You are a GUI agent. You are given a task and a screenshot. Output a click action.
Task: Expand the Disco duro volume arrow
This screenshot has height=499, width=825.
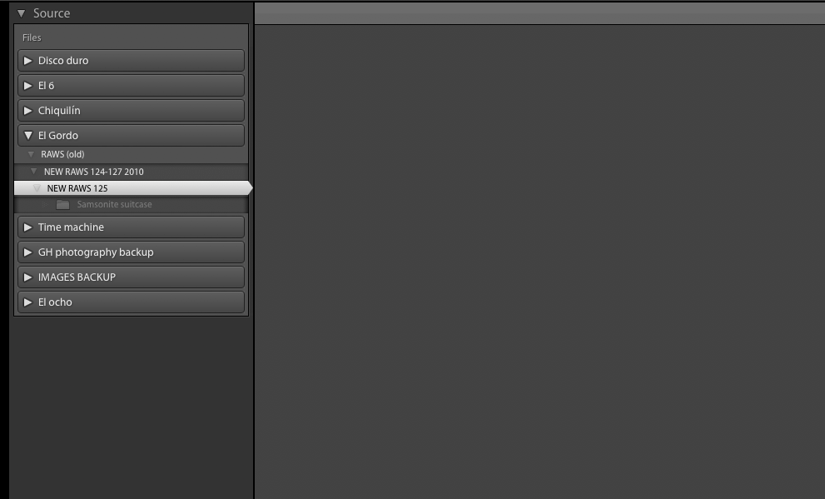(27, 61)
